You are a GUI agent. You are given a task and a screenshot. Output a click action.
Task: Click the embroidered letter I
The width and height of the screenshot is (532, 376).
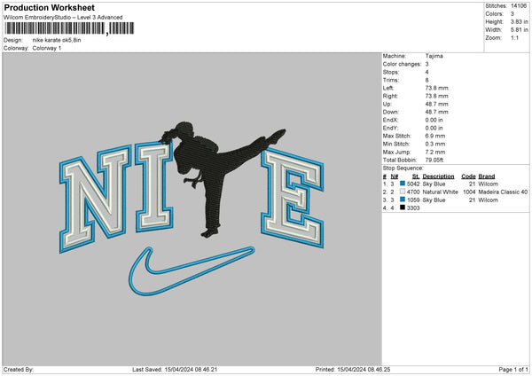pos(154,186)
